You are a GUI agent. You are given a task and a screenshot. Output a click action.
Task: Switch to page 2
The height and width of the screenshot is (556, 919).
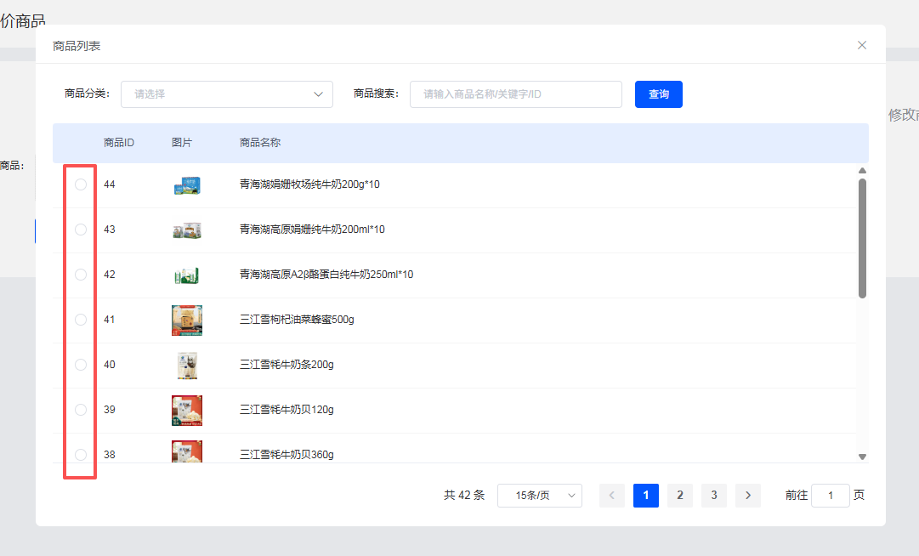coord(680,495)
